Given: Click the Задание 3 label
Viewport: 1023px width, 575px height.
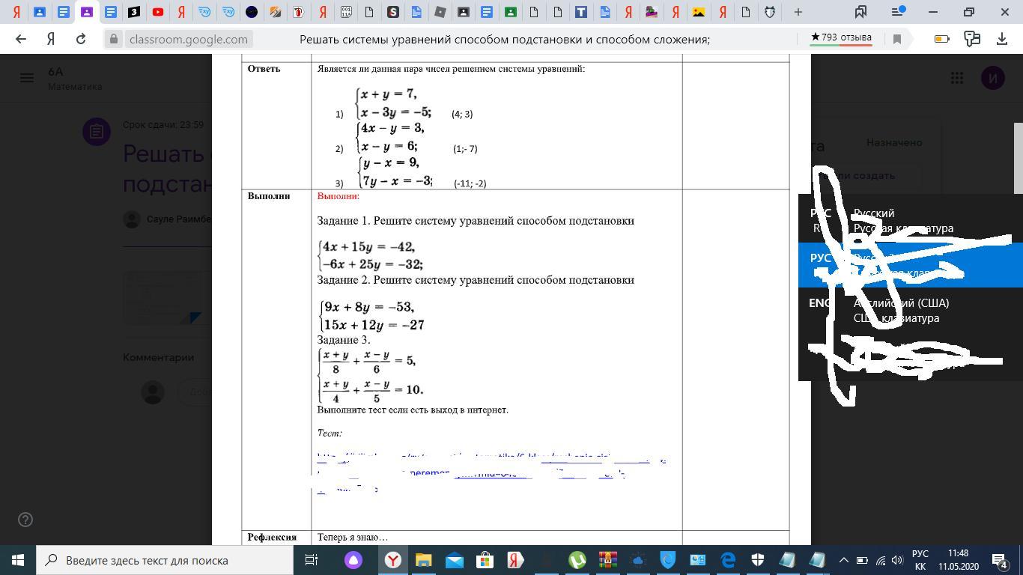Looking at the screenshot, I should click(x=344, y=340).
